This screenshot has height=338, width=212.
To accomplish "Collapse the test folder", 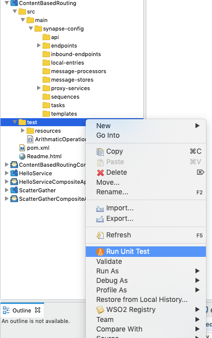I will (15, 122).
